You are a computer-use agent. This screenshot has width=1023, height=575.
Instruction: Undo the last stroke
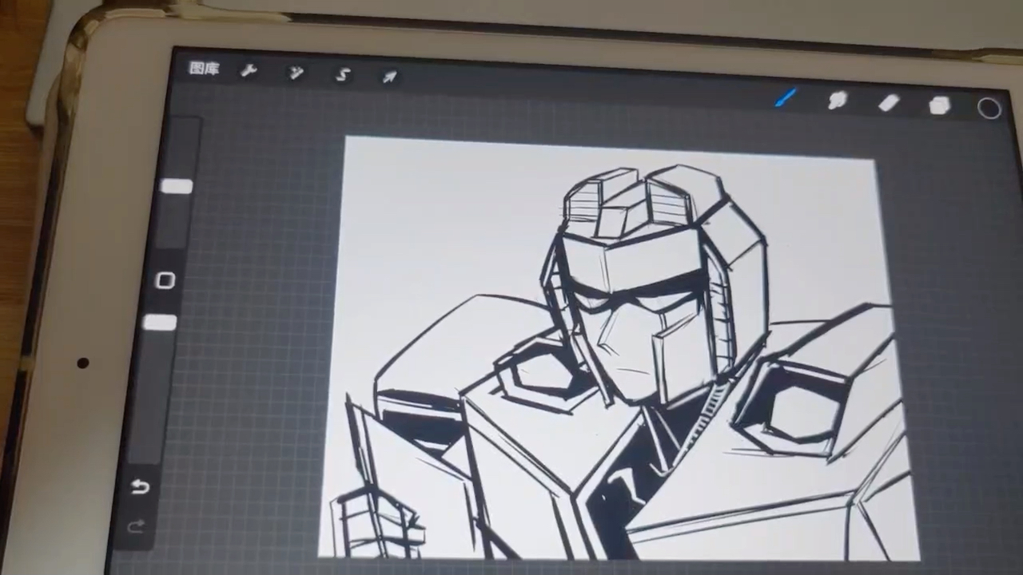(x=141, y=486)
